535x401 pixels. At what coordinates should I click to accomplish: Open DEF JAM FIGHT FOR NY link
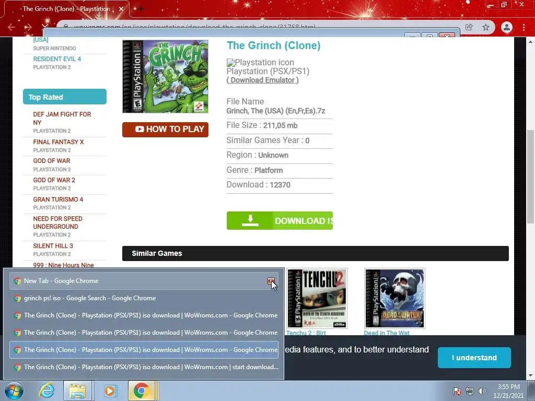pos(62,119)
